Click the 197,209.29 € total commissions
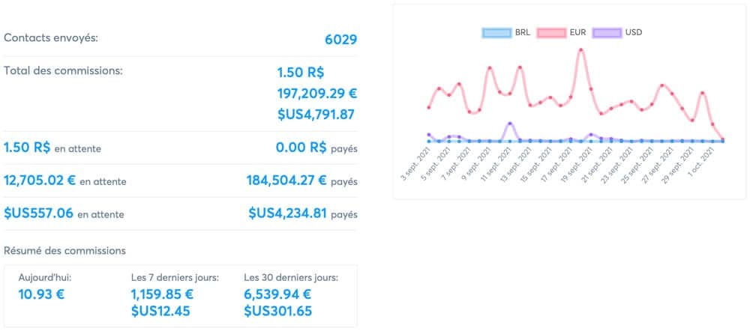 317,94
